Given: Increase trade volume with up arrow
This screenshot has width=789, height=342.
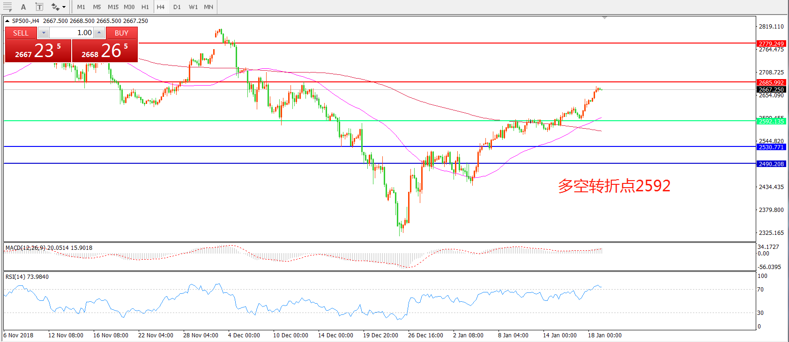Looking at the screenshot, I should [99, 33].
